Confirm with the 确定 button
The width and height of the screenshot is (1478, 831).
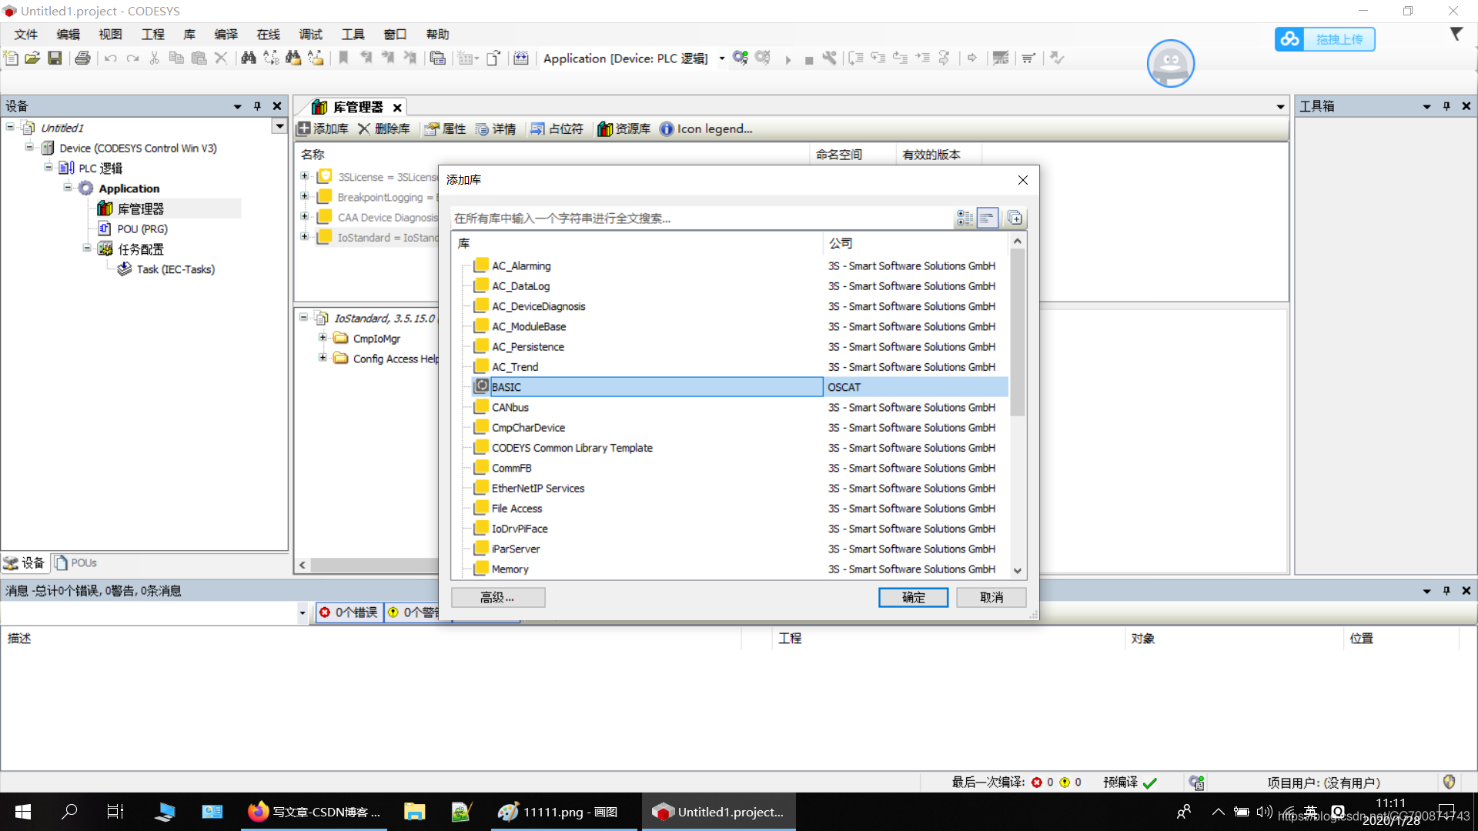[x=913, y=597]
